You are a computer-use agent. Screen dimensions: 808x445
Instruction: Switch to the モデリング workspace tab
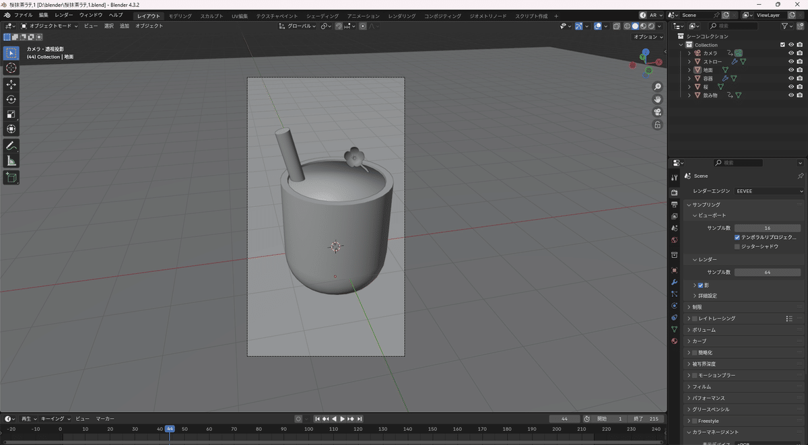180,15
